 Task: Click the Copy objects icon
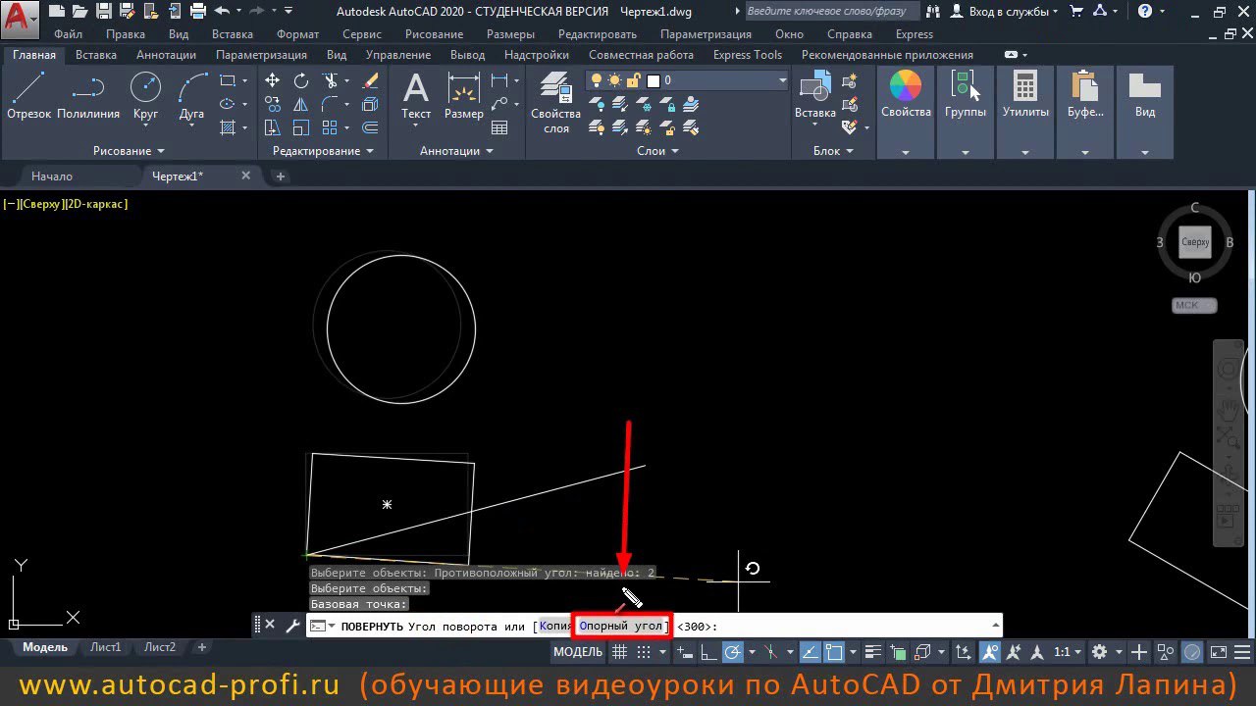pyautogui.click(x=273, y=104)
